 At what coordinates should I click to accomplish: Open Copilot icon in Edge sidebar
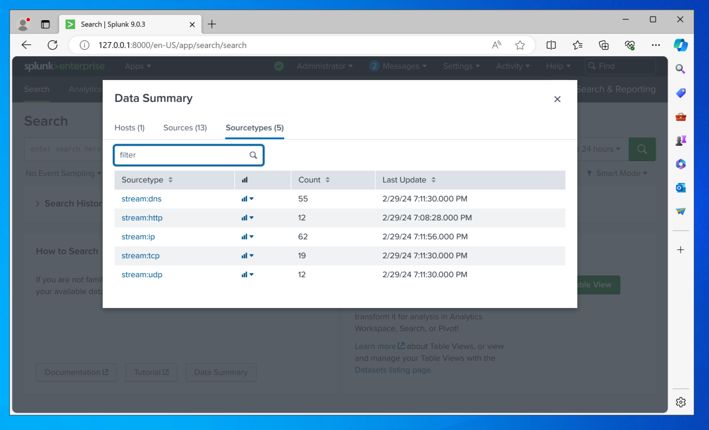click(x=681, y=45)
